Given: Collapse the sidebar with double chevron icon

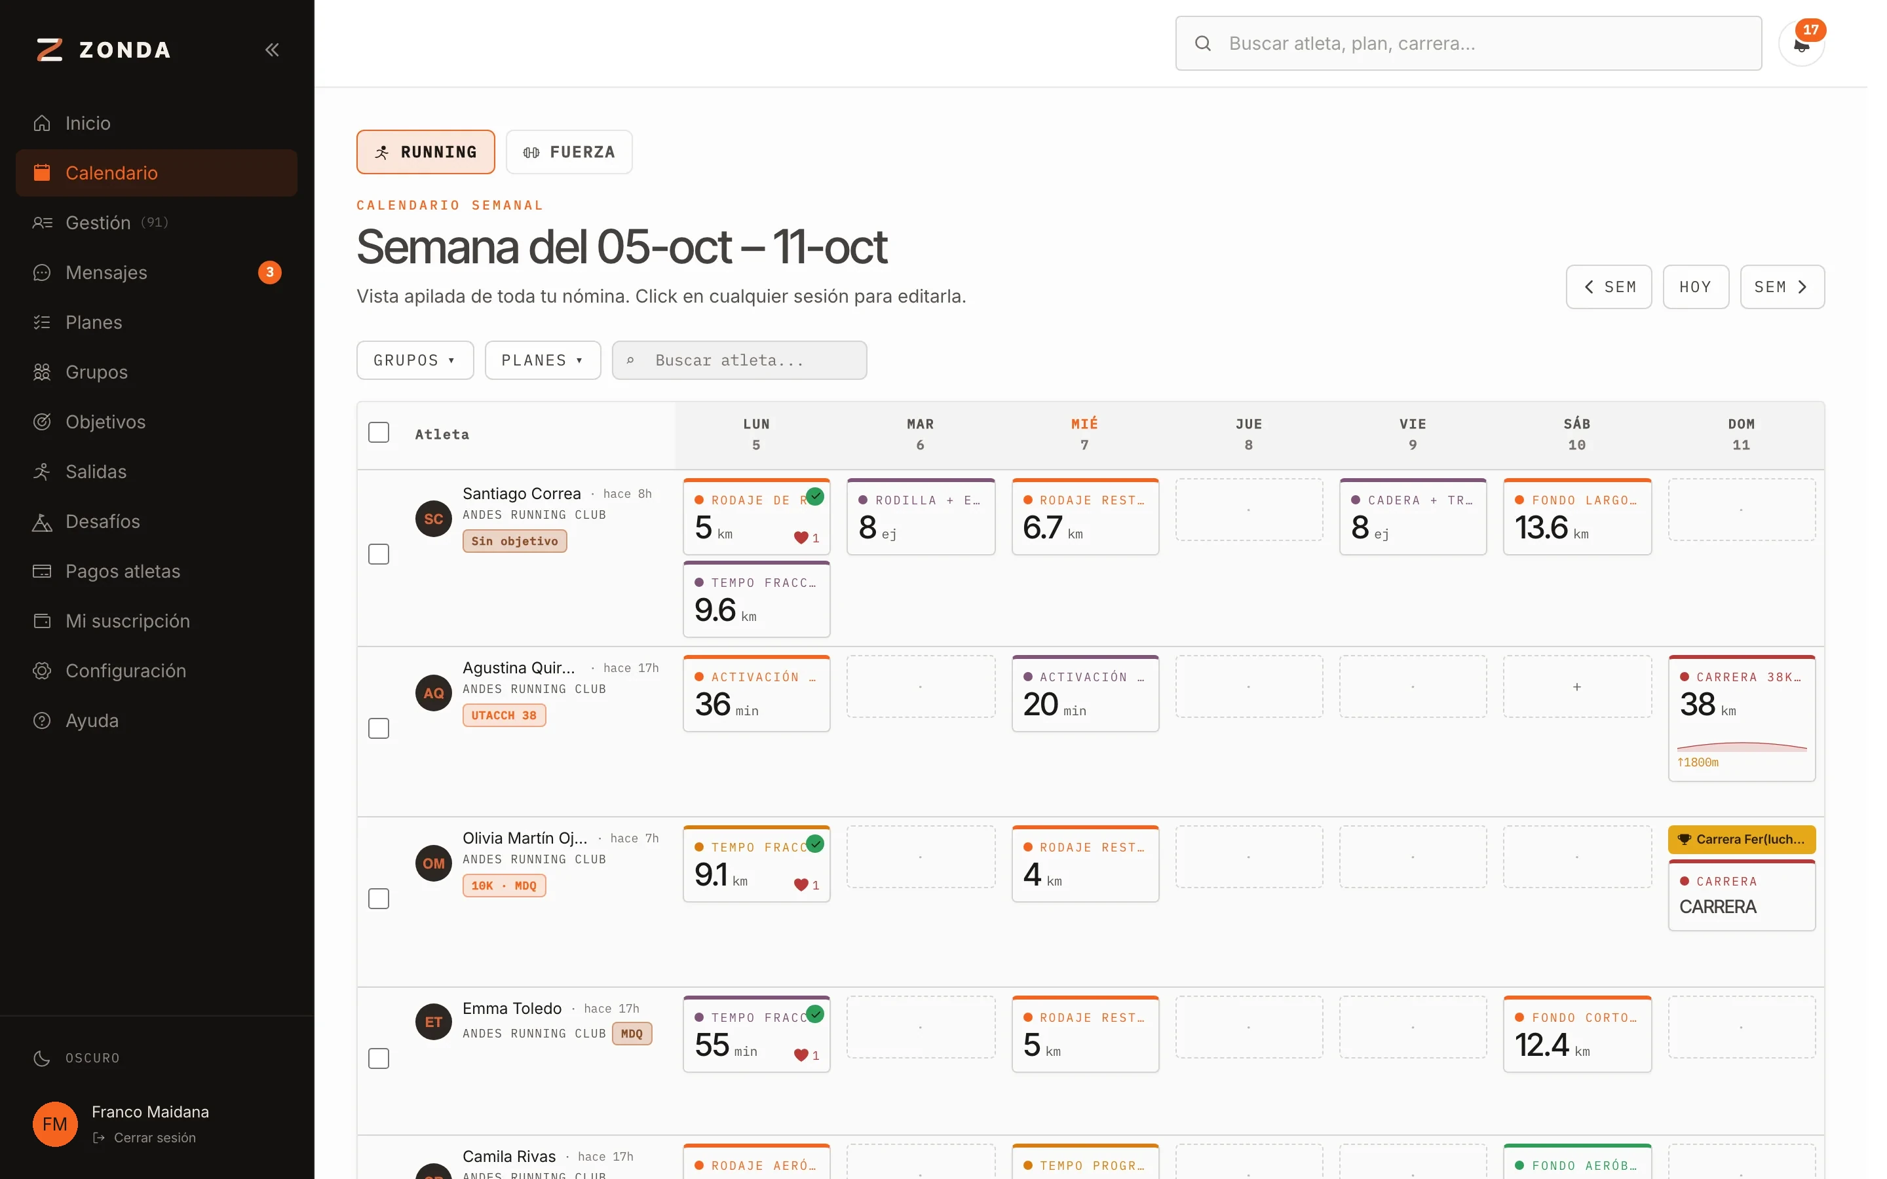Looking at the screenshot, I should [x=271, y=50].
